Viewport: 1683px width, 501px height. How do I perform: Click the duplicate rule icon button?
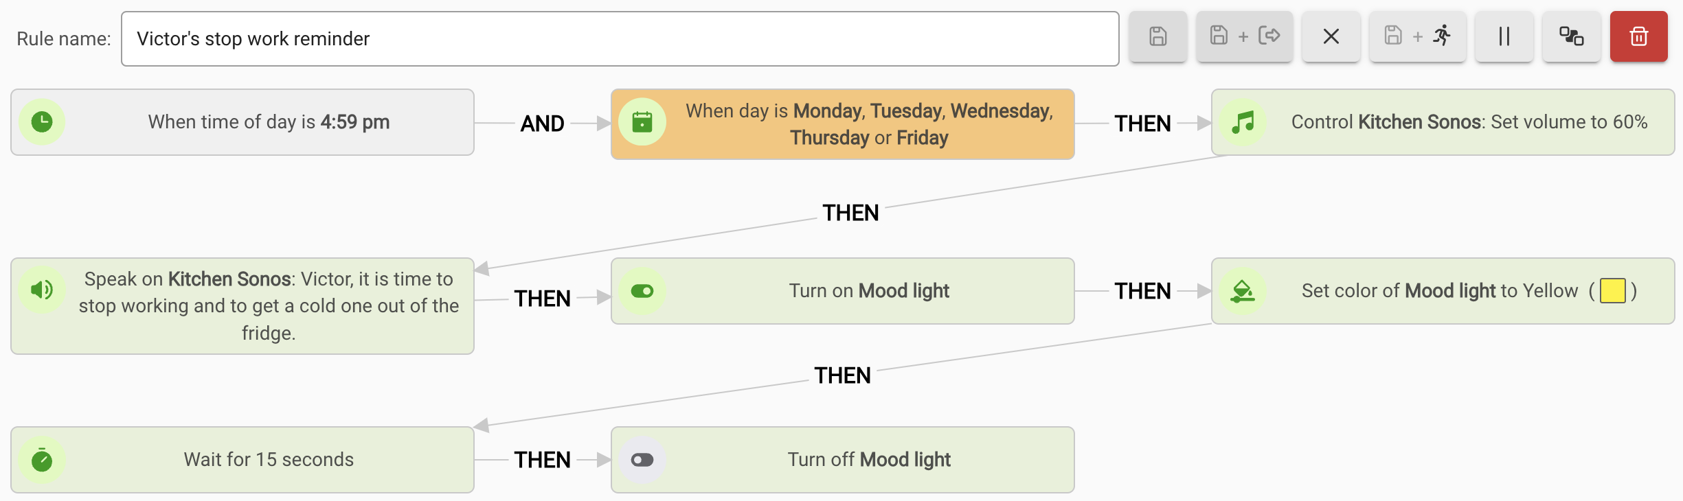point(1571,36)
